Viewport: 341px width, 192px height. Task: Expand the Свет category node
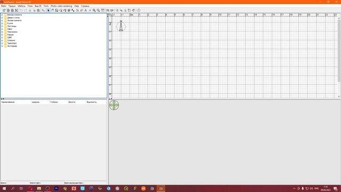click(2, 37)
